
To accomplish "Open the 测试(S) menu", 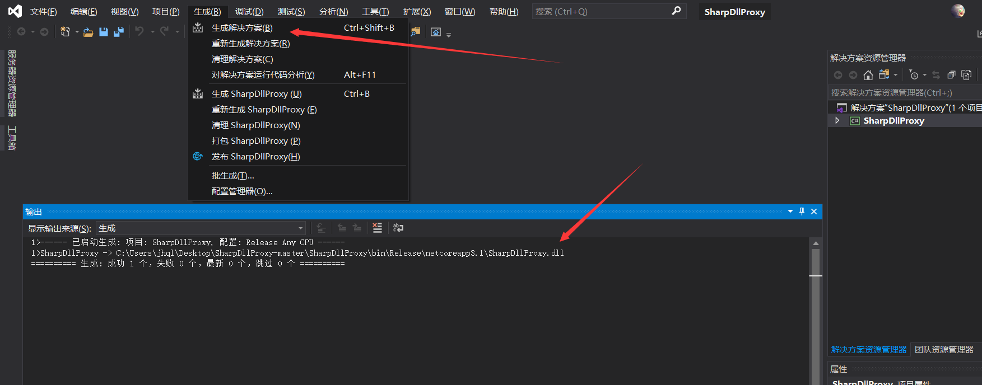I will pos(291,12).
